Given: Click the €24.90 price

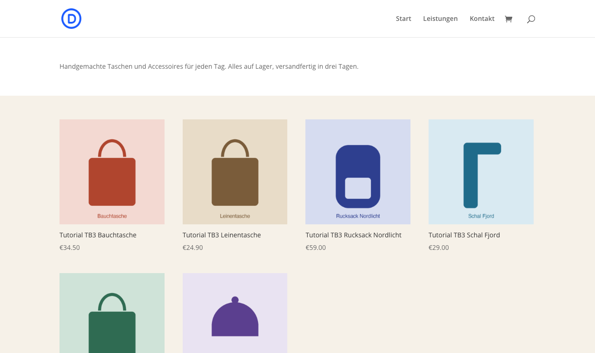Looking at the screenshot, I should (193, 248).
